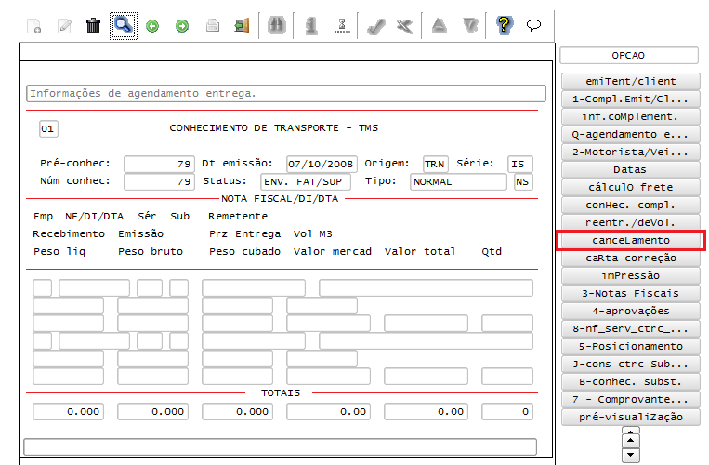Image resolution: width=709 pixels, height=465 pixels.
Task: Go to next record with right arrow
Action: [182, 26]
